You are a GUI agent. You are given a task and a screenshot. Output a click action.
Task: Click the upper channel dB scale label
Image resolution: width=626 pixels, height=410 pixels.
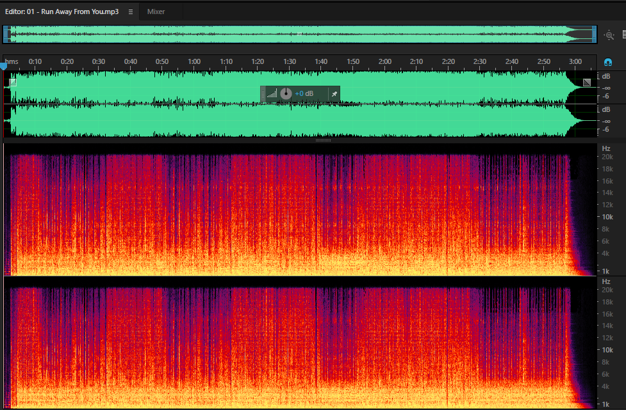coord(606,76)
